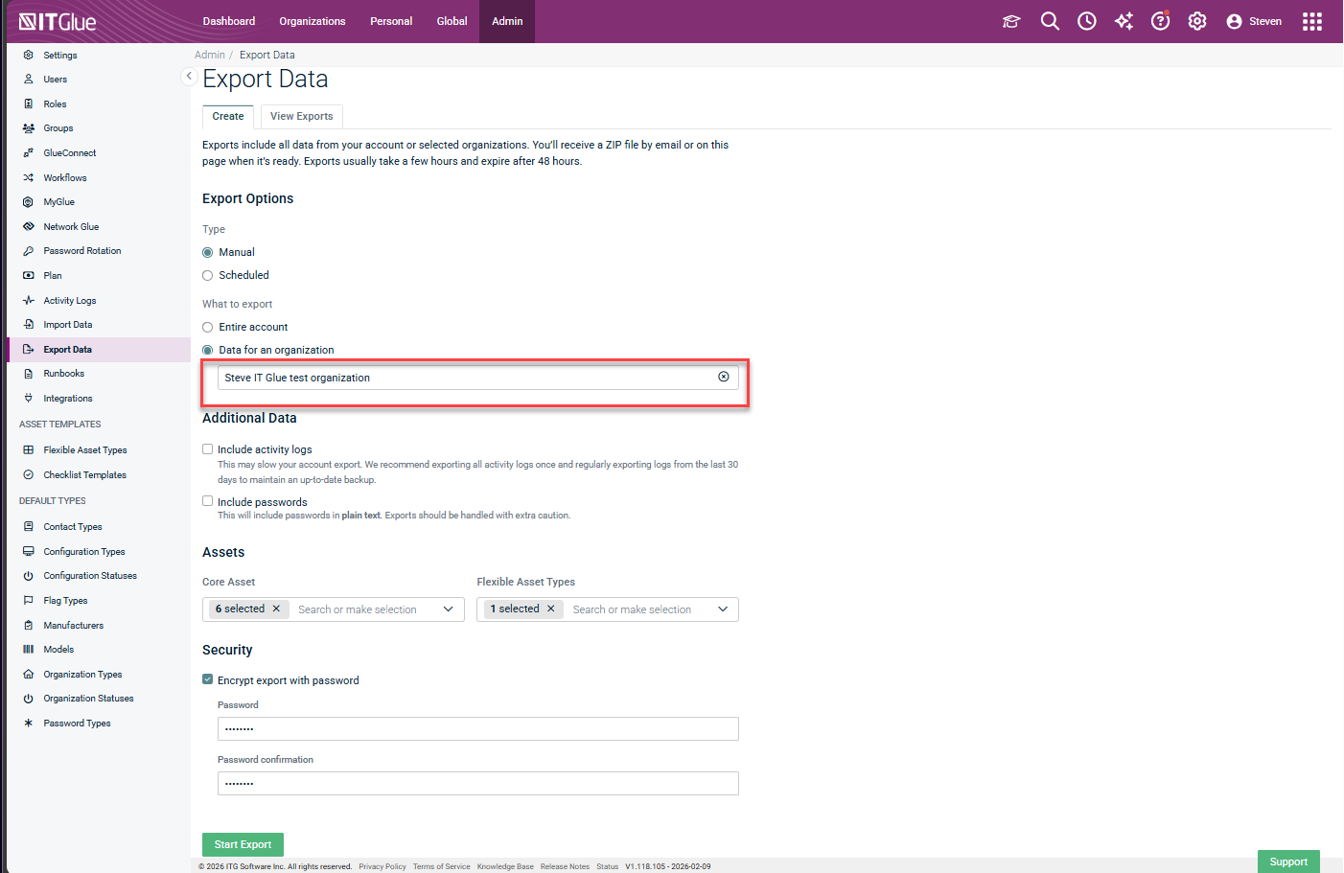Uncheck Encrypt export with password
Viewport: 1344px width, 873px height.
click(208, 679)
